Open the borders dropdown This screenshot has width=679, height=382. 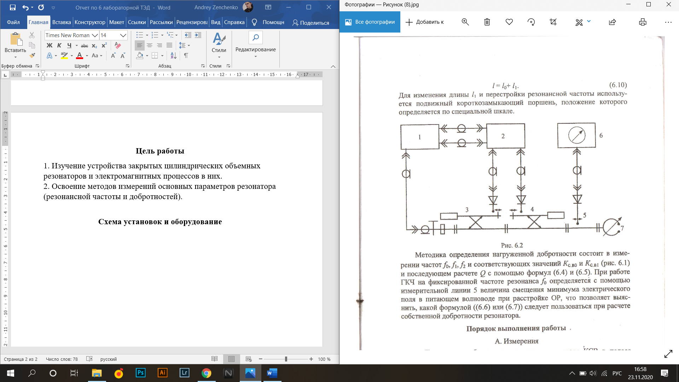pos(162,56)
